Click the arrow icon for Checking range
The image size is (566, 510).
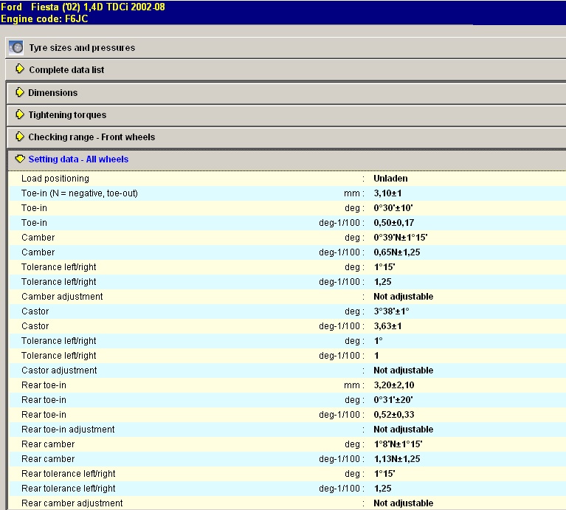[20, 137]
